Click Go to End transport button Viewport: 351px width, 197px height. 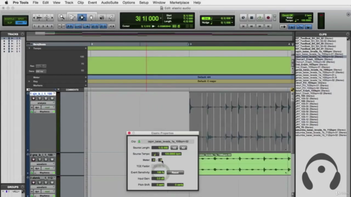pyautogui.click(x=268, y=26)
